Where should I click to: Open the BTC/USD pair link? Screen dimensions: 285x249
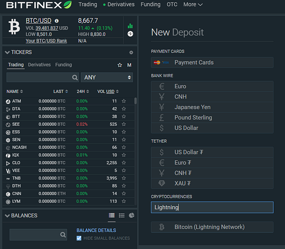point(38,21)
